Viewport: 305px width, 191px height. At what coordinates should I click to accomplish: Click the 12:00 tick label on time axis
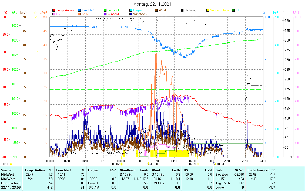click(157, 161)
